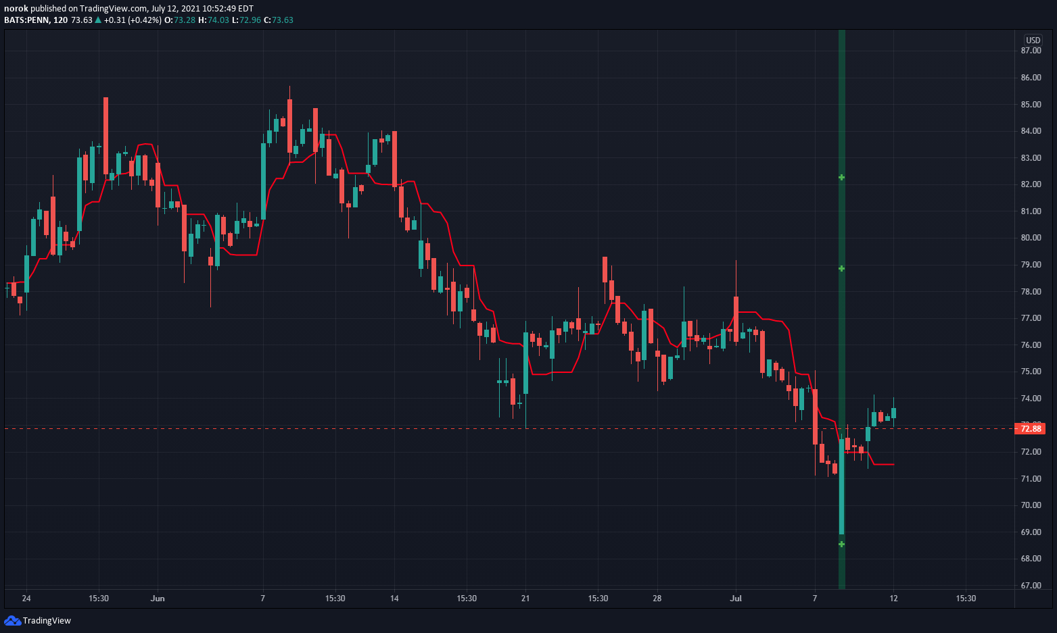Click the USD currency label
The image size is (1057, 633).
(x=1033, y=41)
